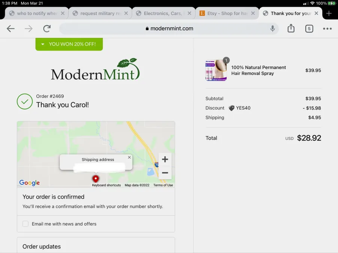Click the red map location pin
The height and width of the screenshot is (253, 338).
click(x=95, y=178)
